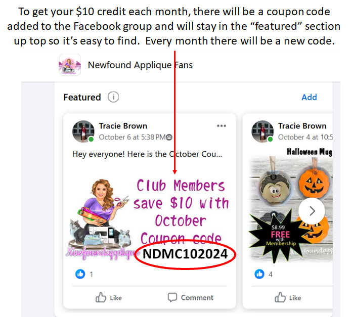This screenshot has height=317, width=351.
Task: Open Newfound Applique Fans group title
Action: pos(140,65)
